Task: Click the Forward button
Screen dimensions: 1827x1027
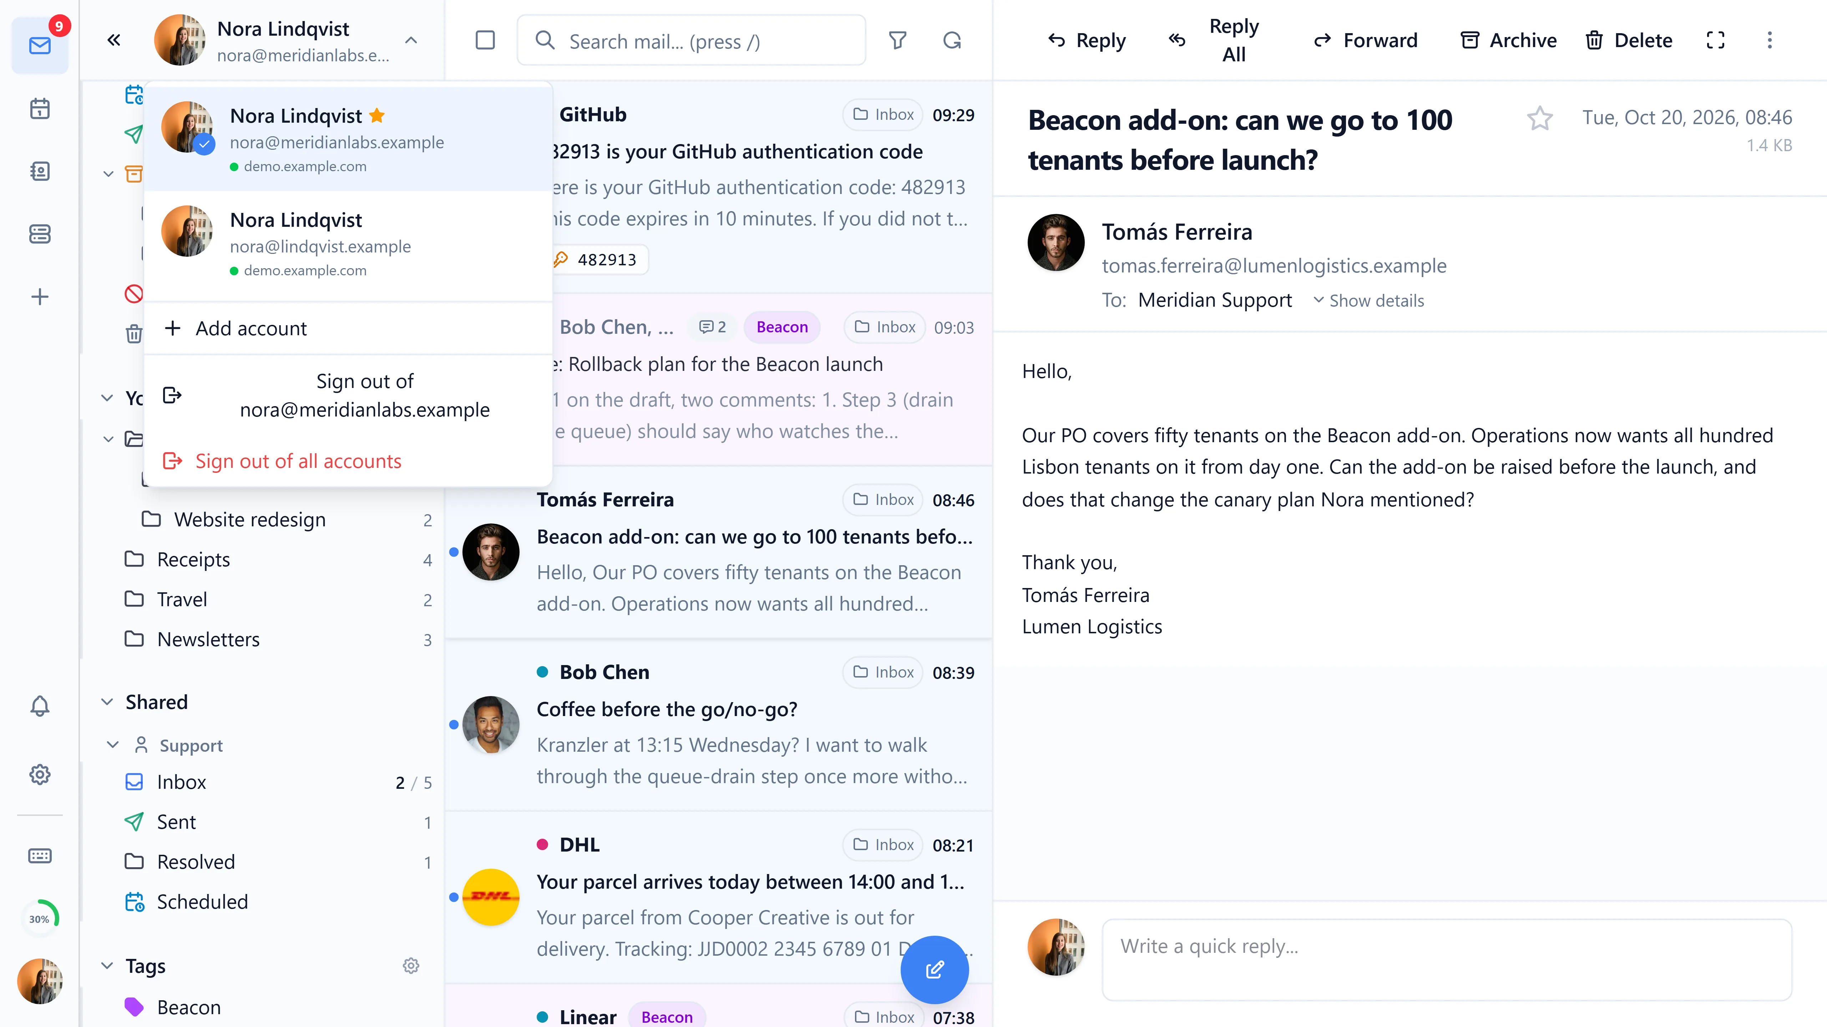Action: tap(1365, 40)
